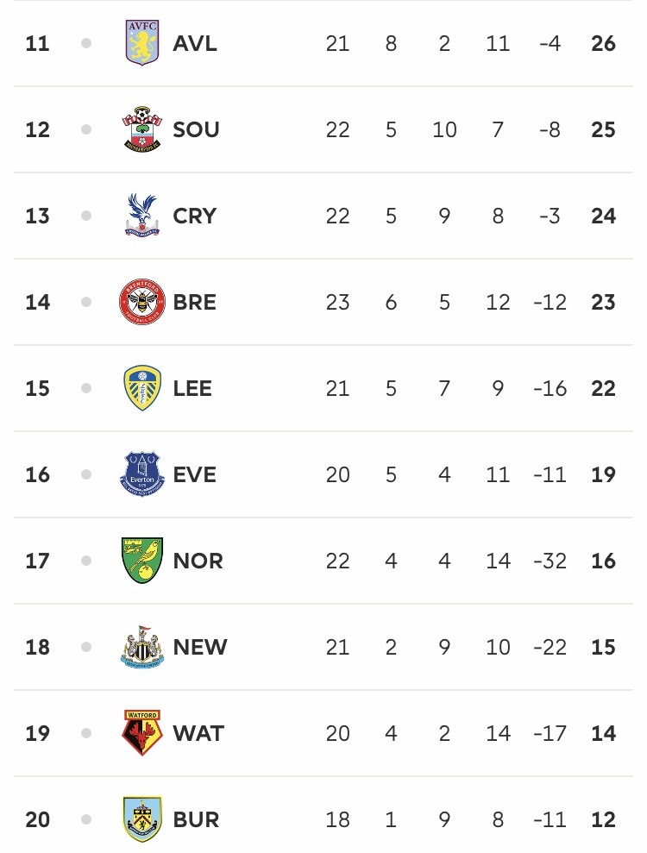Select position number 20 for Burnley

[x=38, y=819]
